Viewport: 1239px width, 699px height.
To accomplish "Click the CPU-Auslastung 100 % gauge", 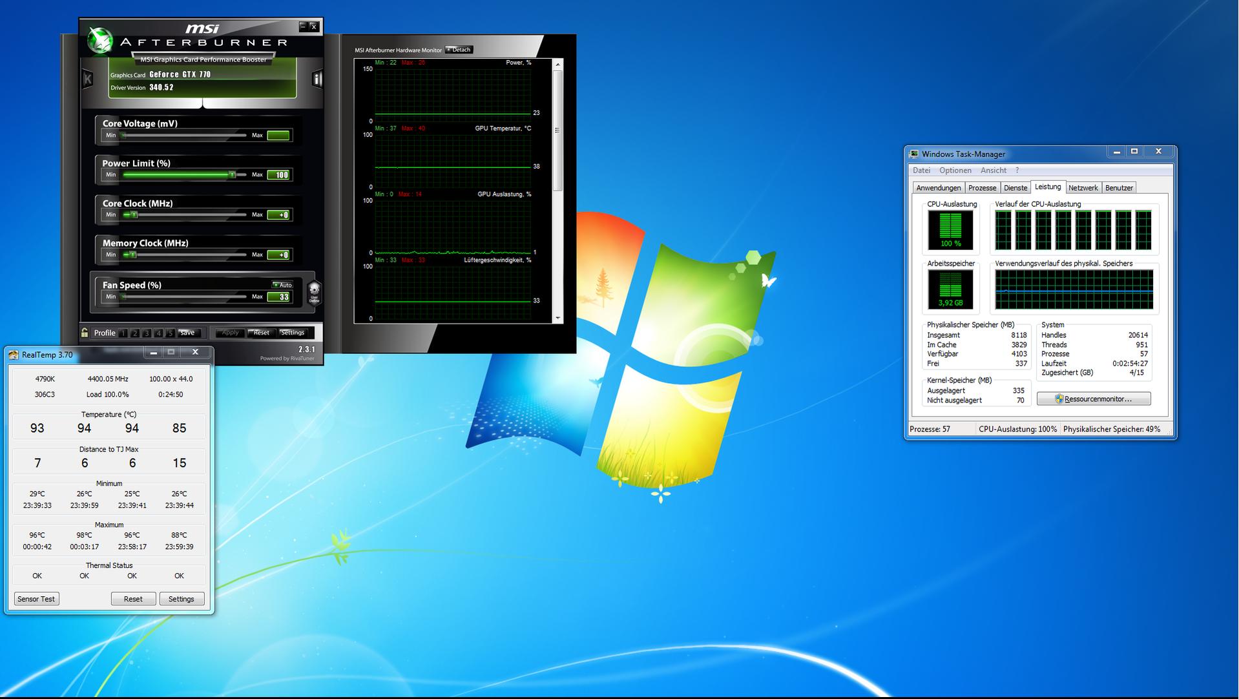I will coord(950,230).
